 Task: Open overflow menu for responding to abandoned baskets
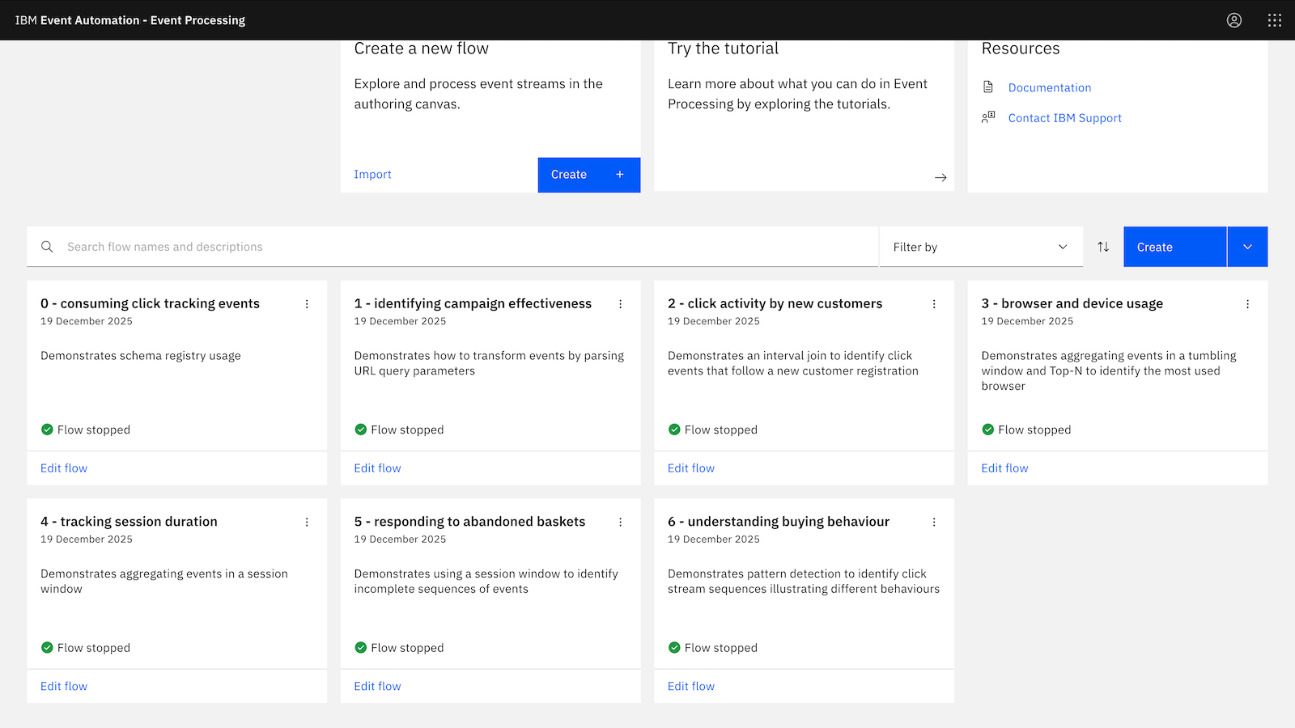tap(621, 523)
